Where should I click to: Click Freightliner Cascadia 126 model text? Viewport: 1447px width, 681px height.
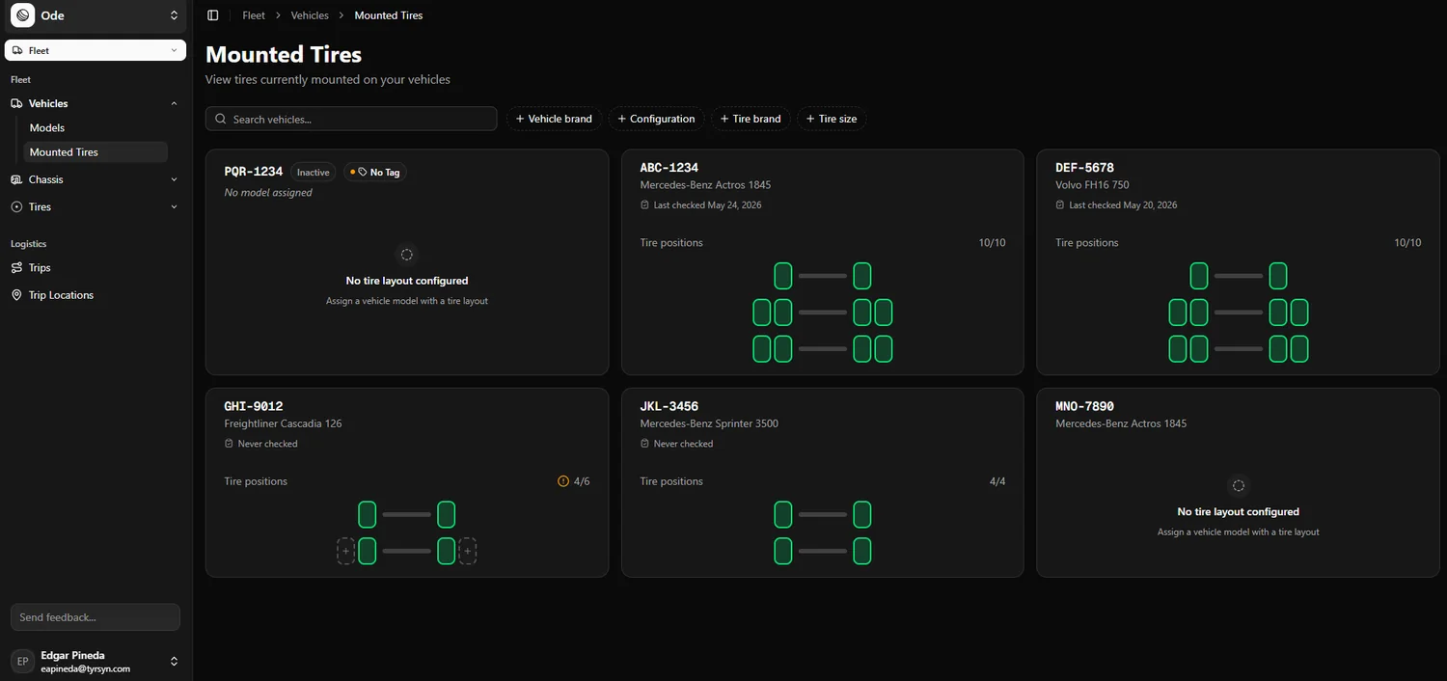[x=283, y=423]
